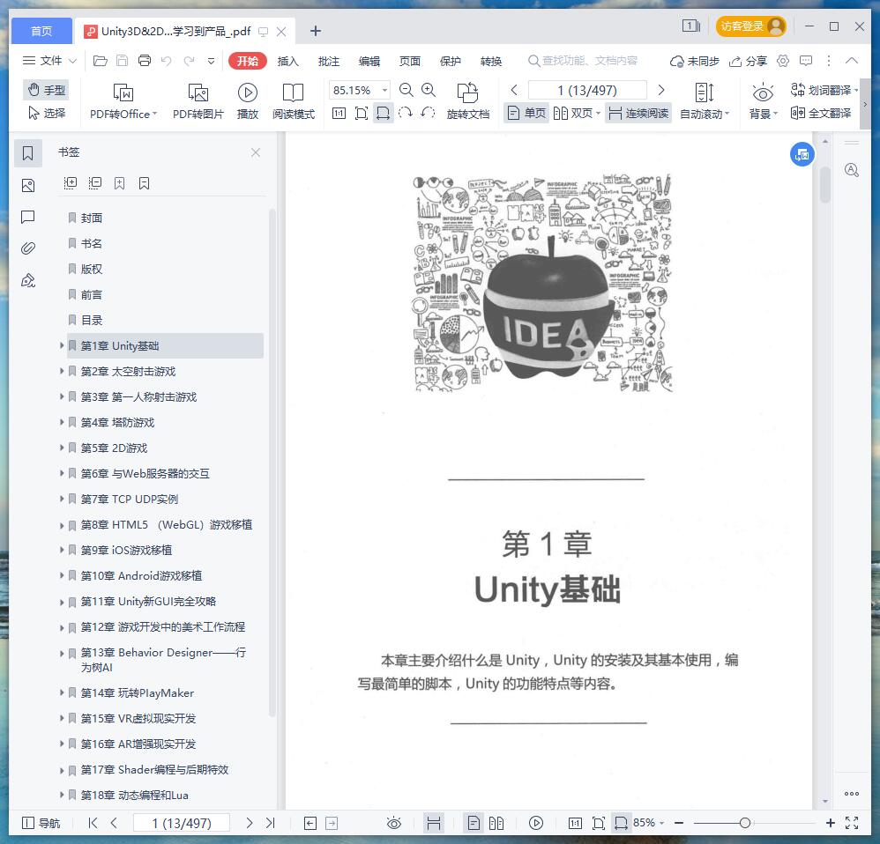
Task: Enable 双页 double page view
Action: (x=577, y=114)
